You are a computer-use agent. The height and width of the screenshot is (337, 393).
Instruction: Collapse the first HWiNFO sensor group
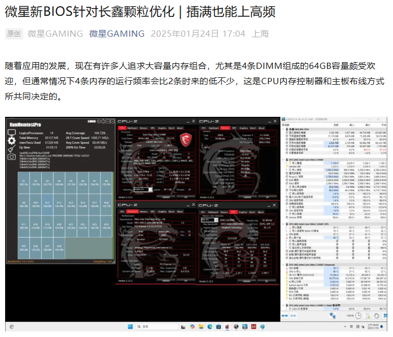[x=283, y=129]
